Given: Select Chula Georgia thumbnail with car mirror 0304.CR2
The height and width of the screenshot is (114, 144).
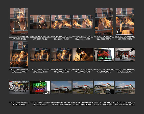Looking at the screenshot, I should tap(104, 87).
